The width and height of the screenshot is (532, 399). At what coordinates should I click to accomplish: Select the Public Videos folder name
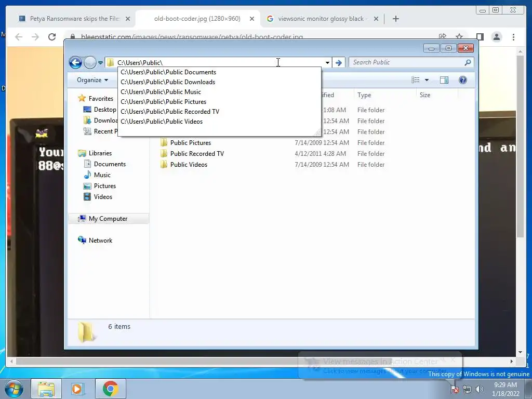click(189, 165)
